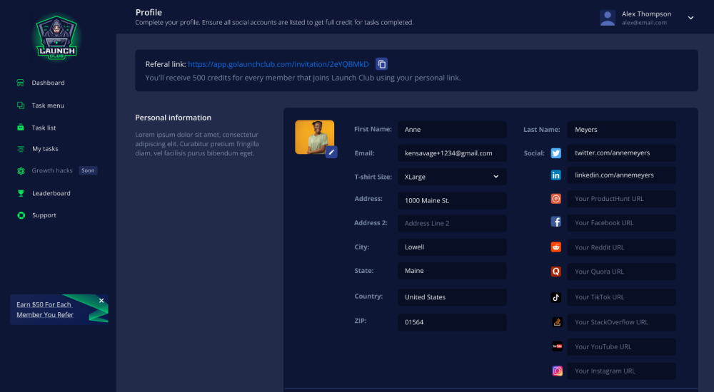Click the alex@email.com account email text
Screen dimensions: 714x392
pyautogui.click(x=644, y=23)
